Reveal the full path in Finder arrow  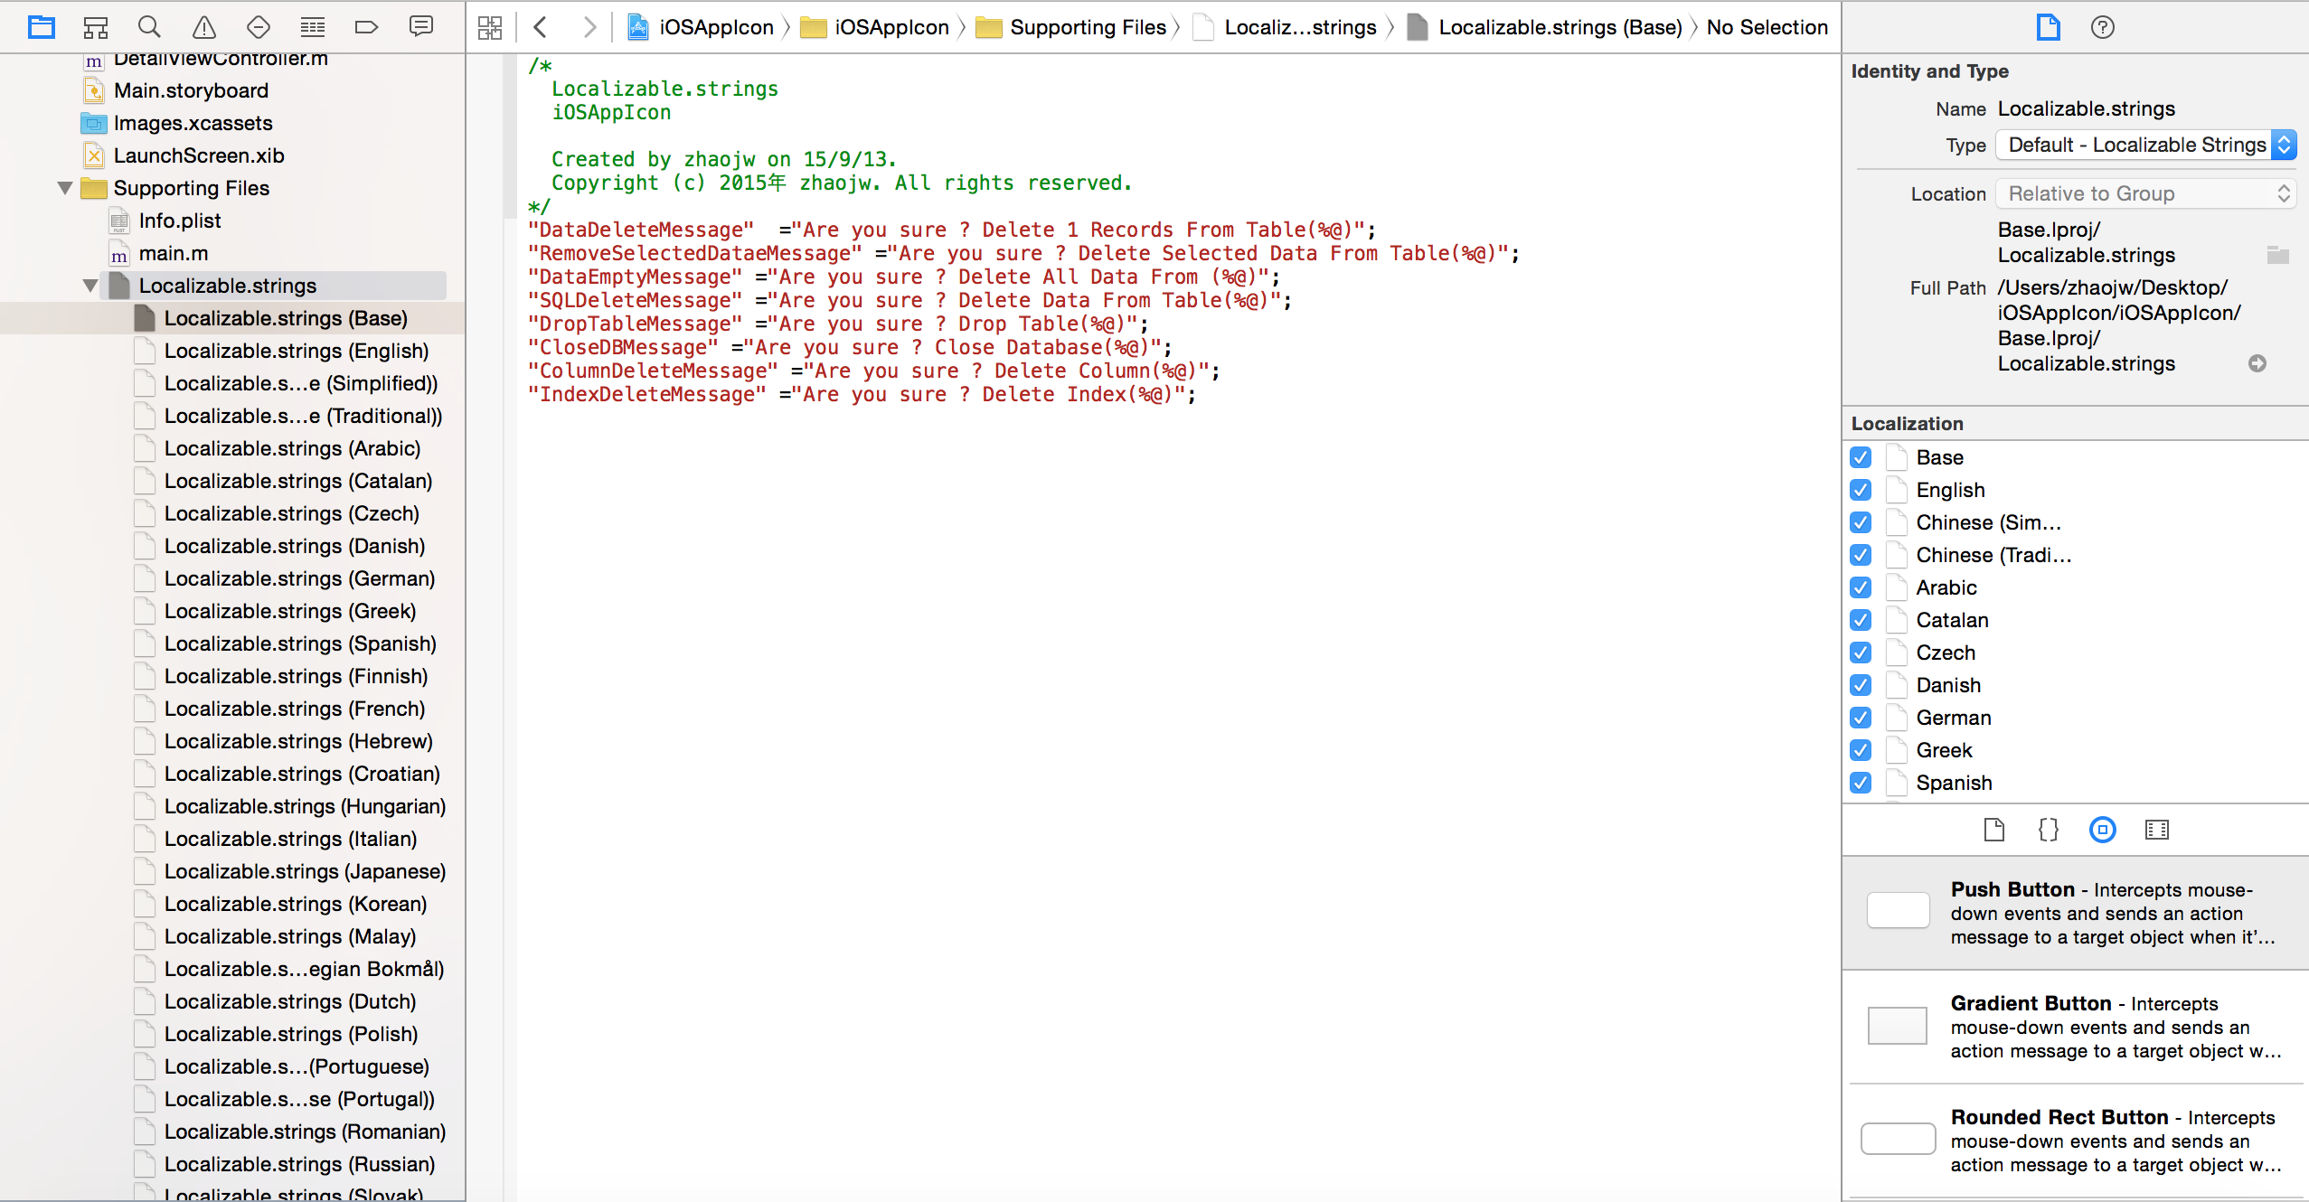pos(2257,363)
